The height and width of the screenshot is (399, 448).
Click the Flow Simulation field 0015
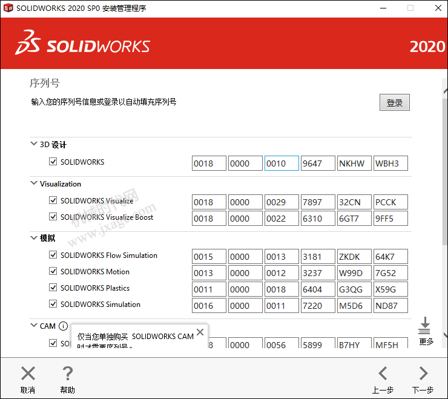209,256
